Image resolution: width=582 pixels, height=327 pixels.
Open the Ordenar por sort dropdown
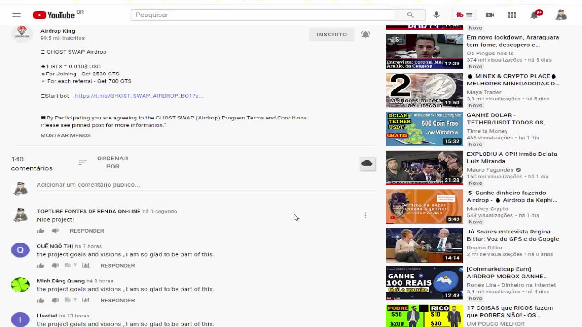[x=104, y=163]
